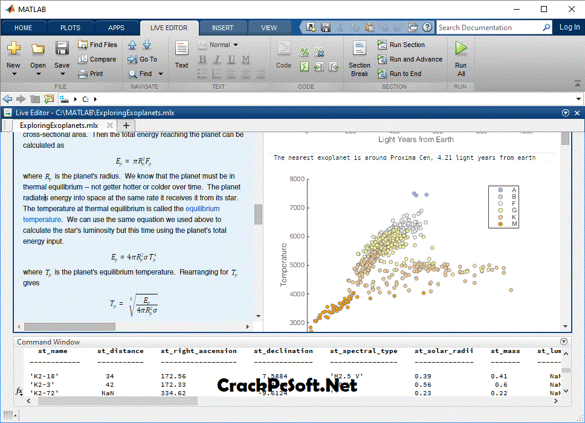
Task: Click the Compare button
Action: tap(97, 59)
